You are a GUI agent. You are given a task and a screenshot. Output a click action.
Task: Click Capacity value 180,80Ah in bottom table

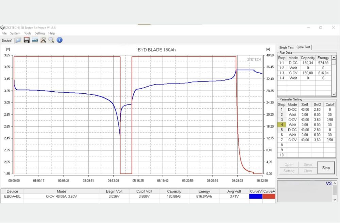tap(174, 197)
